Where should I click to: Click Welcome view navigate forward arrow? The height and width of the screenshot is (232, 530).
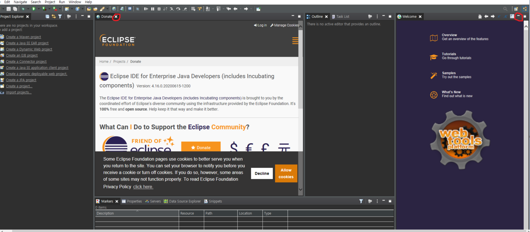[x=493, y=16]
